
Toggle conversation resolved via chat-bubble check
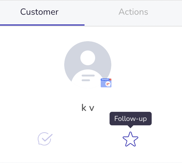45,139
